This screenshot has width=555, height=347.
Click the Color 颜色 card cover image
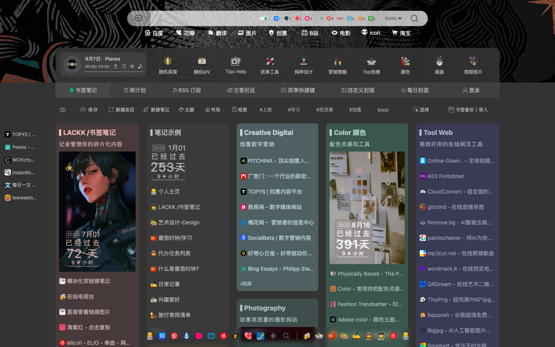367,208
